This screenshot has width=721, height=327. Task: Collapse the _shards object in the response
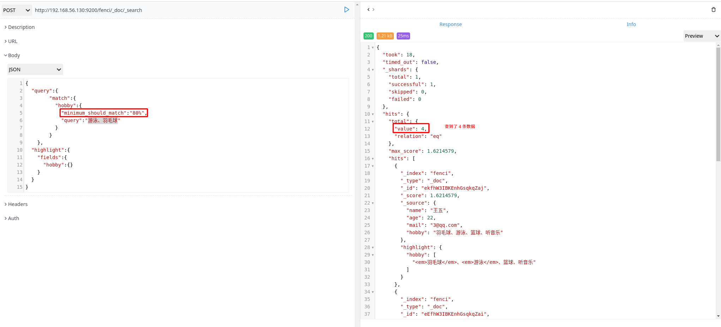click(x=373, y=69)
